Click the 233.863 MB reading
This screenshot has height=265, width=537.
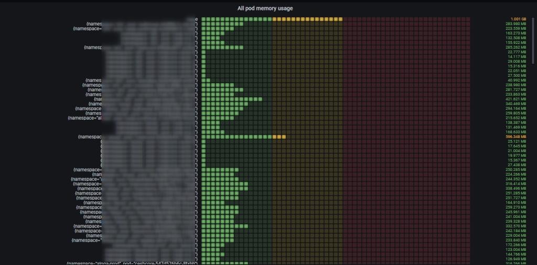pyautogui.click(x=516, y=94)
